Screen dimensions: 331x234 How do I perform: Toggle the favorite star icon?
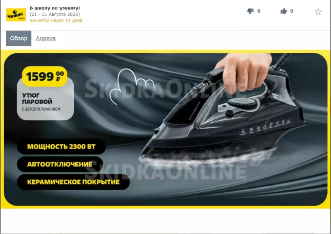tap(318, 12)
